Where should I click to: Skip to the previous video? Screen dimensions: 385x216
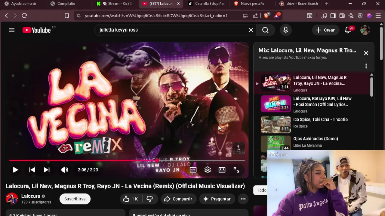pos(32,170)
